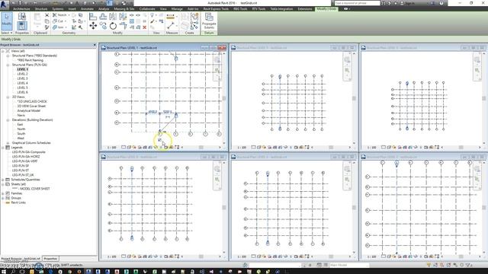Image resolution: width=488 pixels, height=274 pixels.
Task: Close the Project Browser panel
Action: [95, 45]
